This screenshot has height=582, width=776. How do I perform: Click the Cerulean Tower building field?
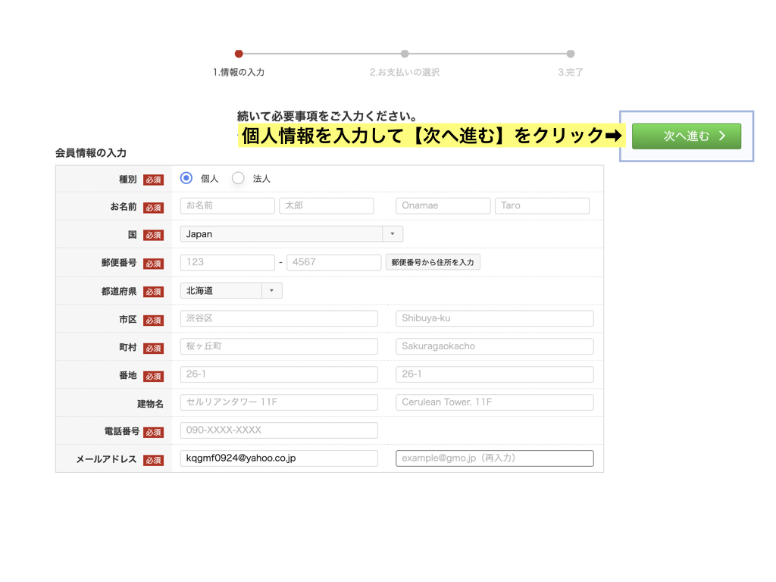pos(495,402)
